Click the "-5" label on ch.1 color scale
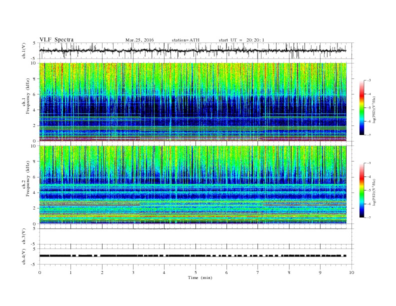Viewport: 396px width, 306px height. (369, 107)
